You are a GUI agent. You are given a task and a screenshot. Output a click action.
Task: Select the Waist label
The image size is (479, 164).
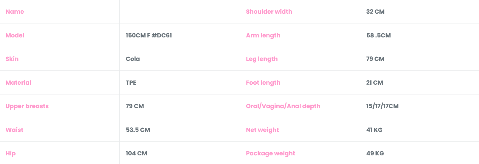point(14,130)
